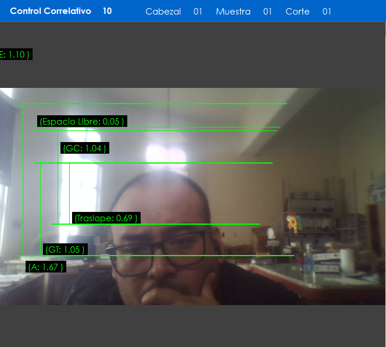Click the Corte label in header

[297, 12]
